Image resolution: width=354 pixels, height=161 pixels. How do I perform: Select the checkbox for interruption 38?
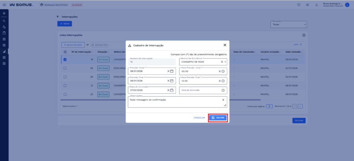pyautogui.click(x=65, y=68)
